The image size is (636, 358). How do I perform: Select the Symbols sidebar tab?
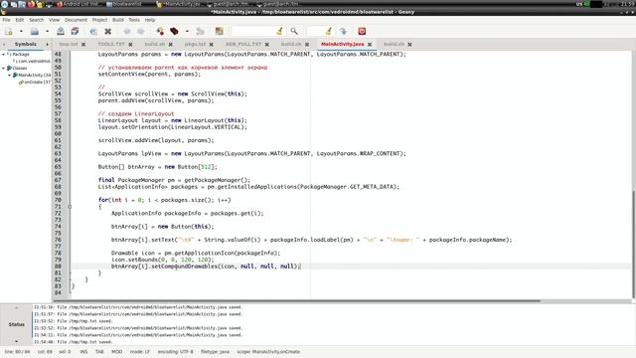click(x=26, y=44)
